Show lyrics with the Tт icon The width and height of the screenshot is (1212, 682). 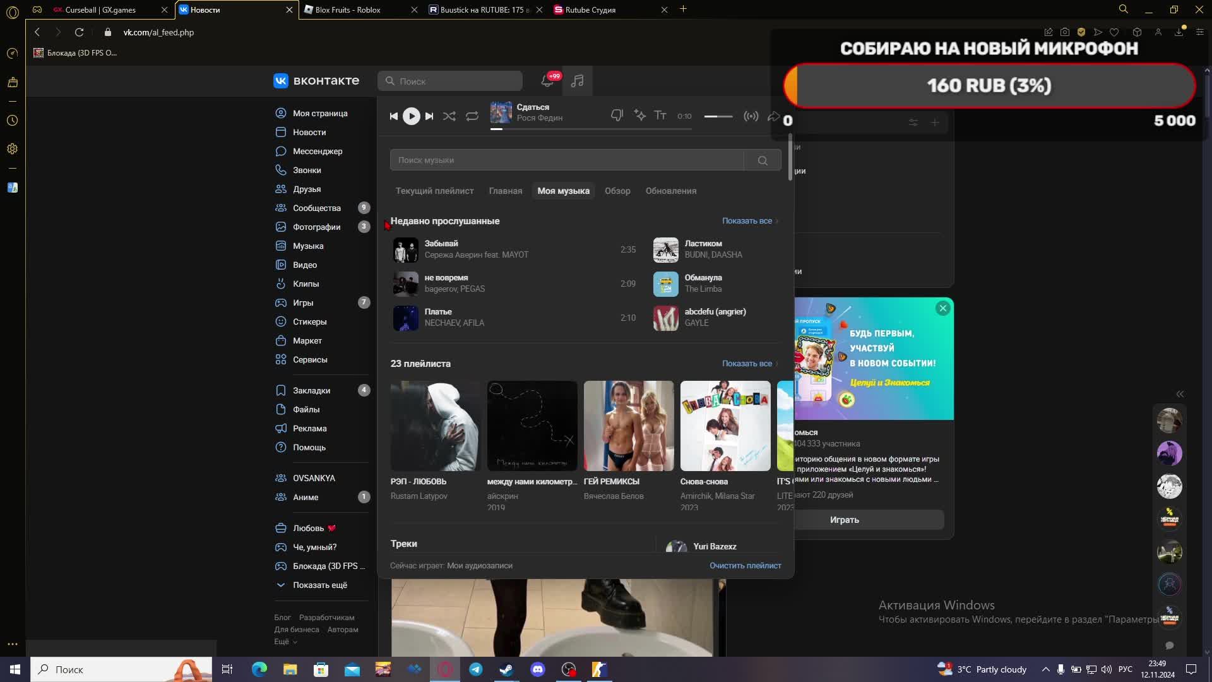(660, 116)
